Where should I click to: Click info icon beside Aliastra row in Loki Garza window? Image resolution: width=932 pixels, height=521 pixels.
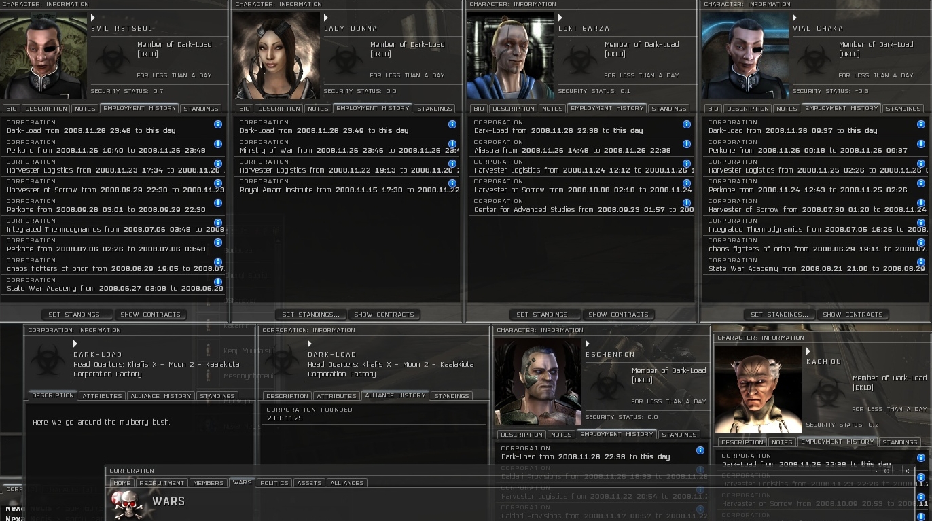point(687,144)
